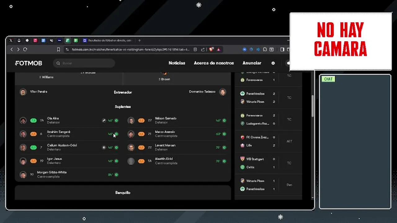Screen dimensions: 397x223
Task: Select the Resultados de fútbol en directo tab
Action: (108, 41)
